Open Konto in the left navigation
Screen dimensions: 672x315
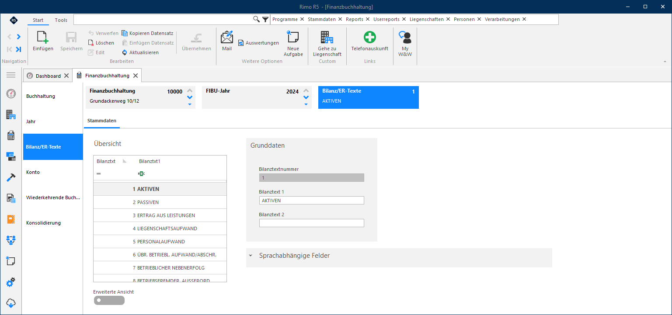[x=53, y=172]
